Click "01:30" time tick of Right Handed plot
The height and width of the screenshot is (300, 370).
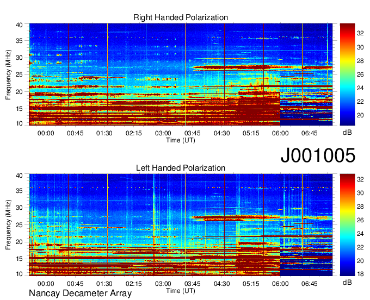(104, 133)
